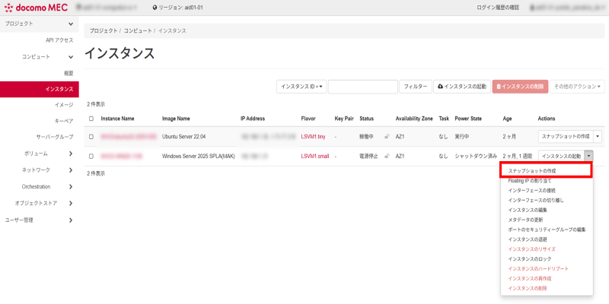Open the インスタンス ID filter dropdown
The width and height of the screenshot is (609, 304).
click(x=301, y=87)
